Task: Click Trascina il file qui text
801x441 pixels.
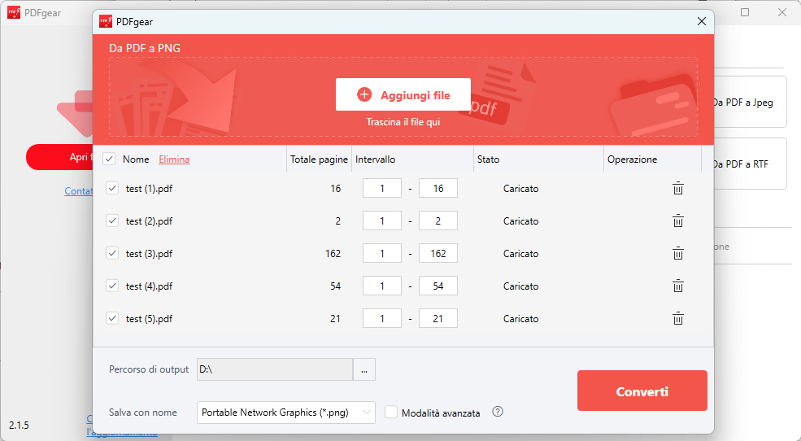Action: point(403,122)
